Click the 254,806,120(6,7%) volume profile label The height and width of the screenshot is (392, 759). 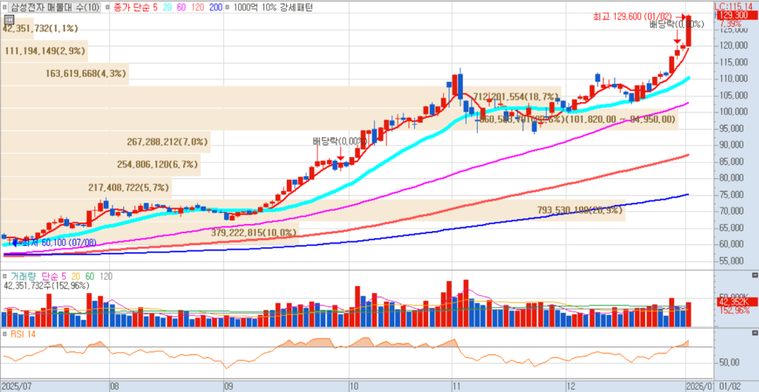(158, 164)
